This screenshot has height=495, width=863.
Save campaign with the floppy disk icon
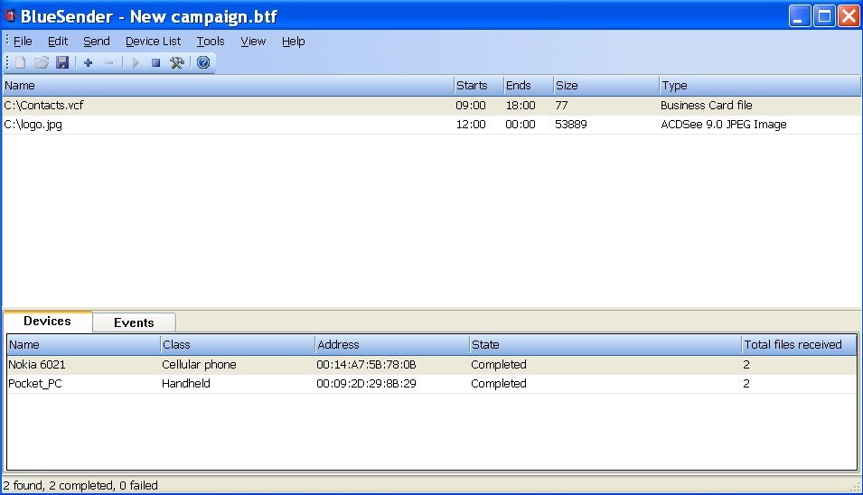point(62,63)
